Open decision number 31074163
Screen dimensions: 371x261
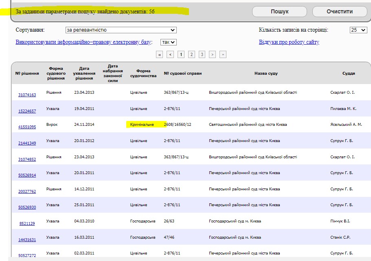coord(27,95)
